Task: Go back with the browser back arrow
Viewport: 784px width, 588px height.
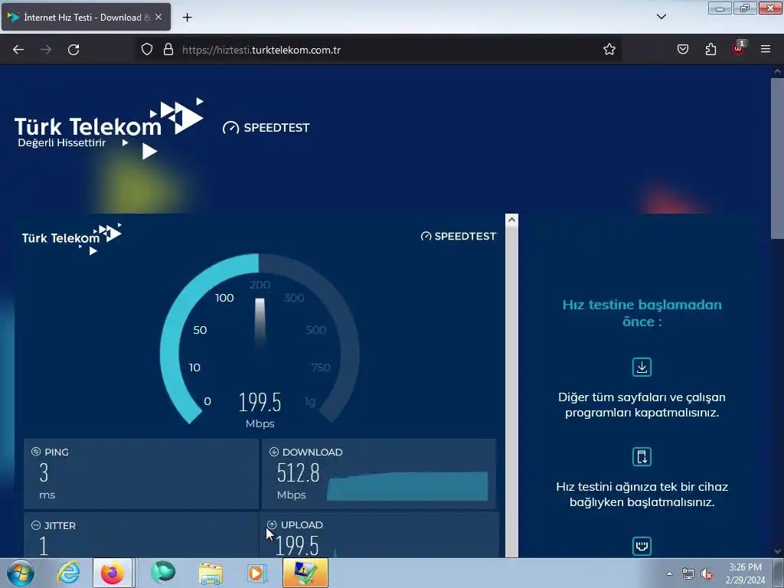Action: 18,50
